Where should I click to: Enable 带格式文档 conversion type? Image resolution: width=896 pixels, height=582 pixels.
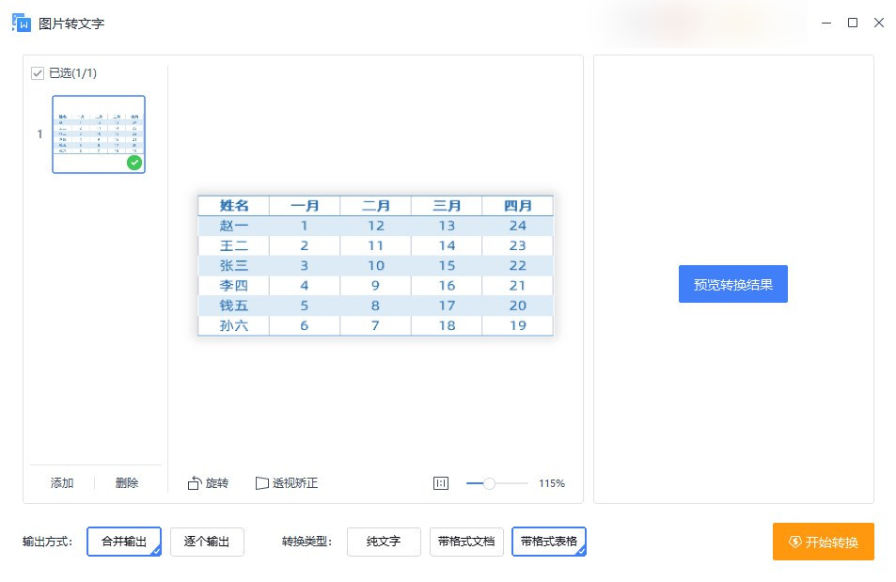click(x=466, y=542)
